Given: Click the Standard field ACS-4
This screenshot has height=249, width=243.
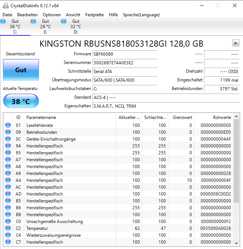Looking at the screenshot, I should [x=166, y=97].
